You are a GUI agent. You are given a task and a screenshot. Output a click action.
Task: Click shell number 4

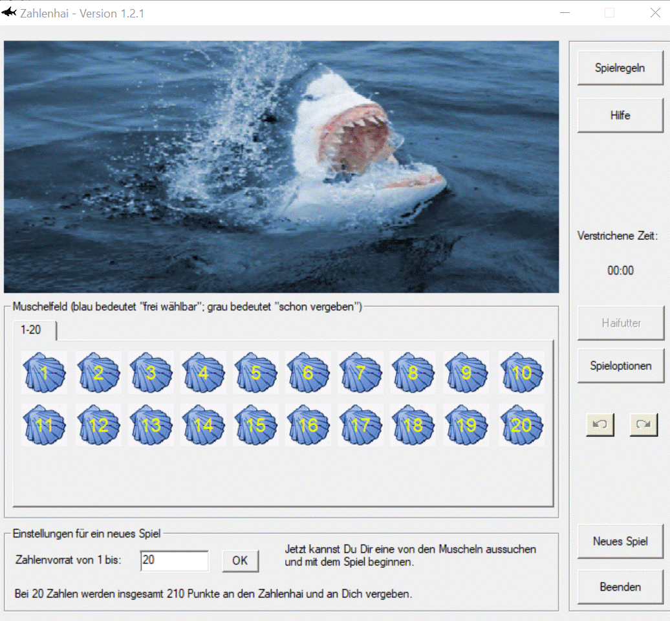(203, 372)
